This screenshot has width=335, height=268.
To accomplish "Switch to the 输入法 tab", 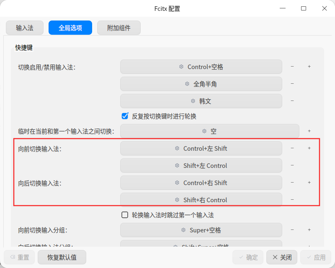I will tap(25, 28).
